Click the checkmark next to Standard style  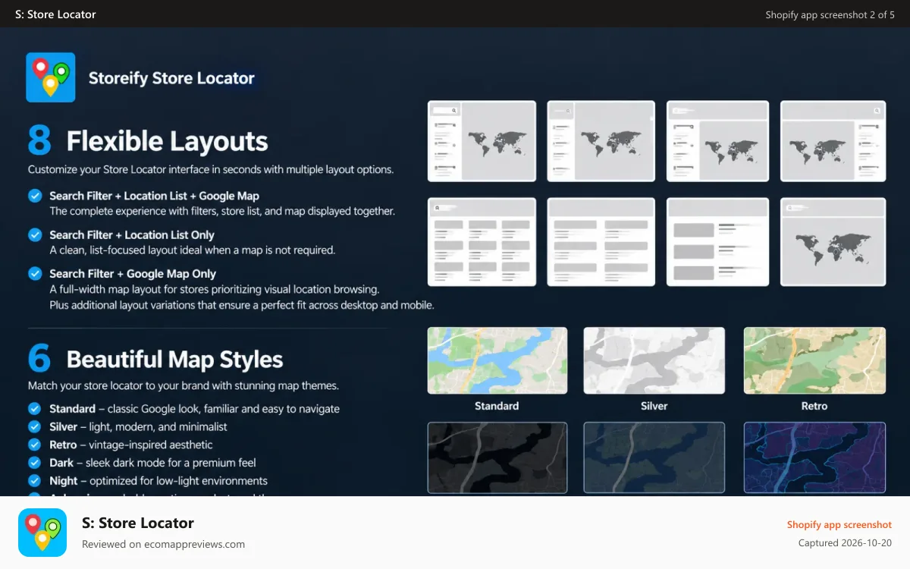tap(35, 408)
